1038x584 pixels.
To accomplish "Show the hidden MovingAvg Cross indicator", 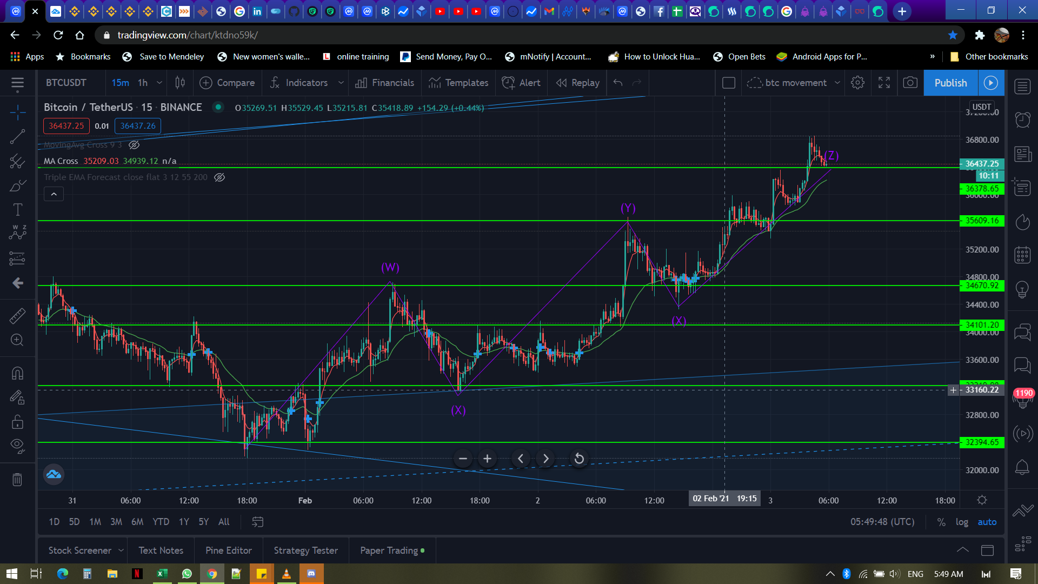I will pos(134,145).
